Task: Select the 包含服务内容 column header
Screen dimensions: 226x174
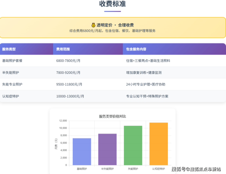Action: click(x=136, y=49)
